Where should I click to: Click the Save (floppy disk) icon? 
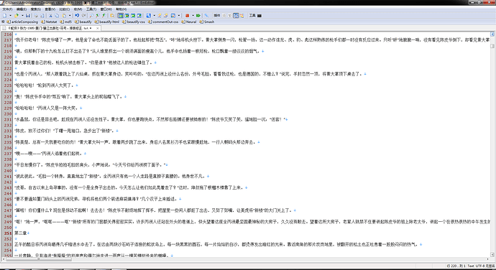(x=28, y=16)
